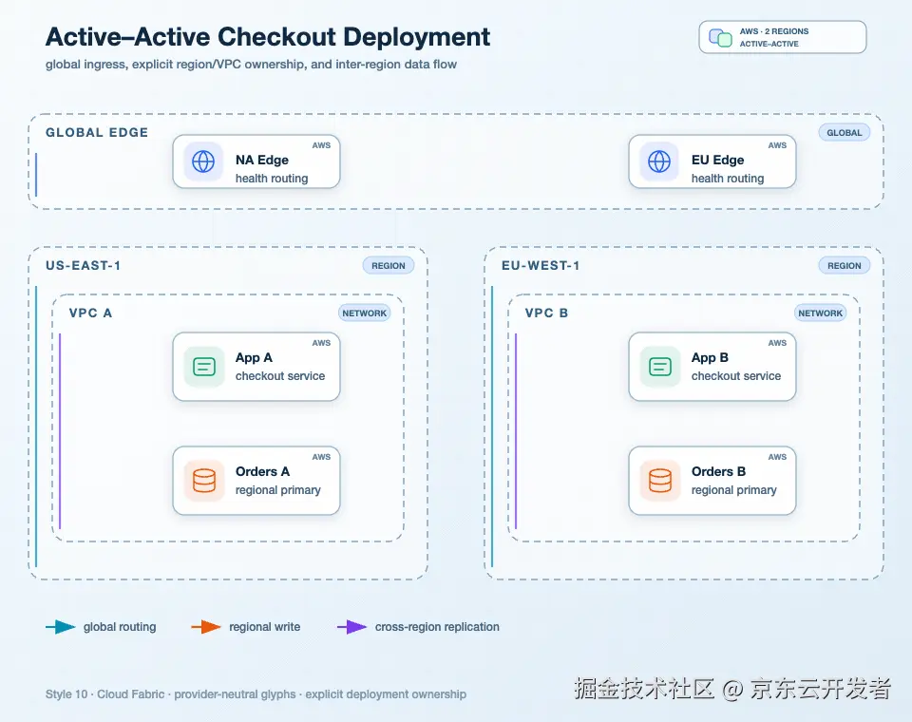The width and height of the screenshot is (912, 722).
Task: Click 'regional primary' under Orders B
Action: click(x=734, y=490)
